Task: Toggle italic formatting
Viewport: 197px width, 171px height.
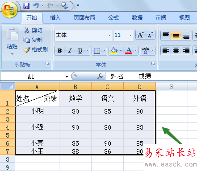Action: click(x=70, y=51)
